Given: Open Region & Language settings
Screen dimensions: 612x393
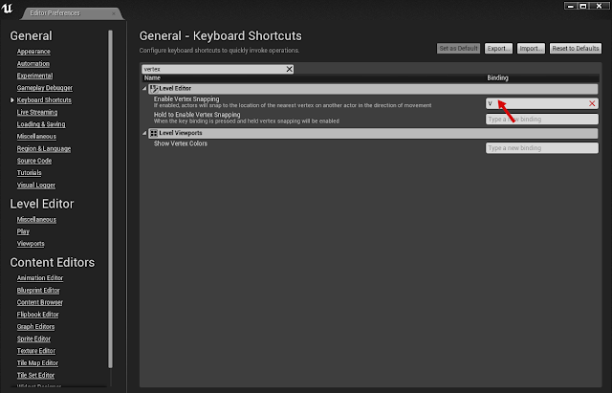Looking at the screenshot, I should point(44,149).
